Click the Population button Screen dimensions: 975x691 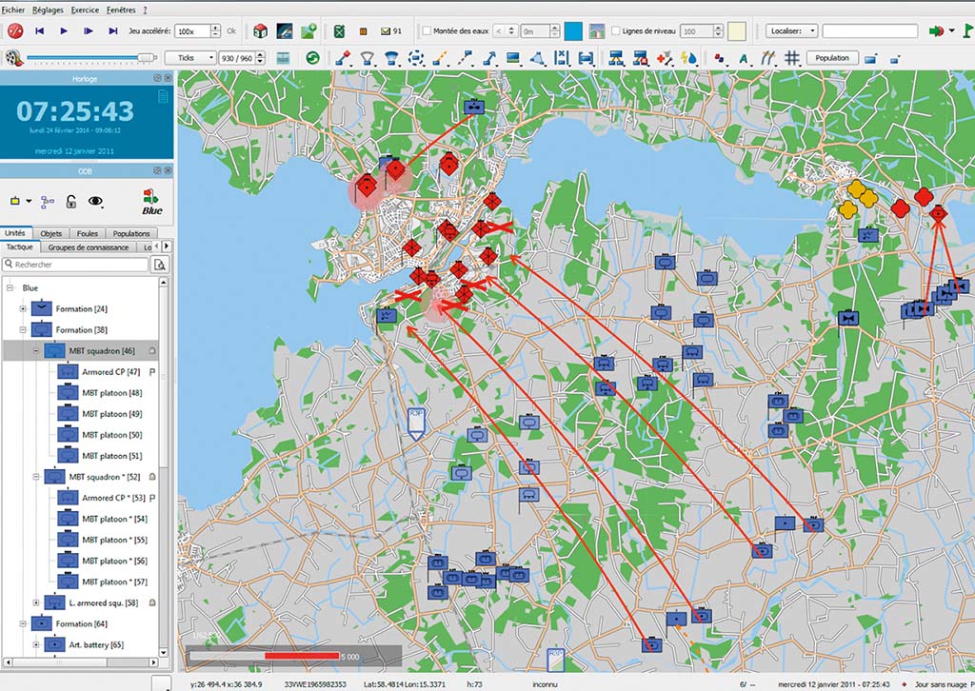pyautogui.click(x=832, y=58)
